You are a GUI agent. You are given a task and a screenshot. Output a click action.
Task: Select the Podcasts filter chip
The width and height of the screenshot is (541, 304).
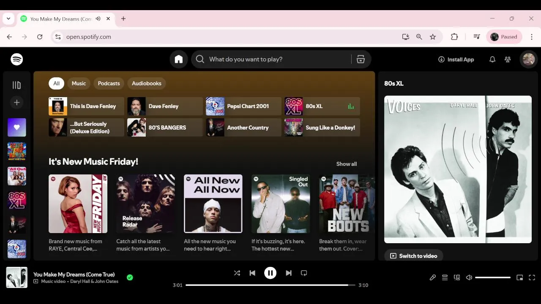[109, 83]
